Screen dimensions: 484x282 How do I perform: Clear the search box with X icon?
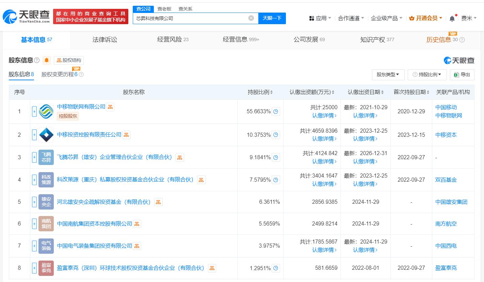pyautogui.click(x=251, y=18)
